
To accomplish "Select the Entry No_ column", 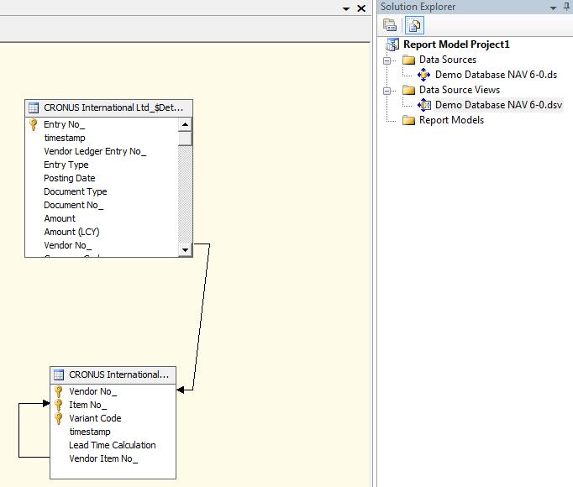I will coord(65,124).
